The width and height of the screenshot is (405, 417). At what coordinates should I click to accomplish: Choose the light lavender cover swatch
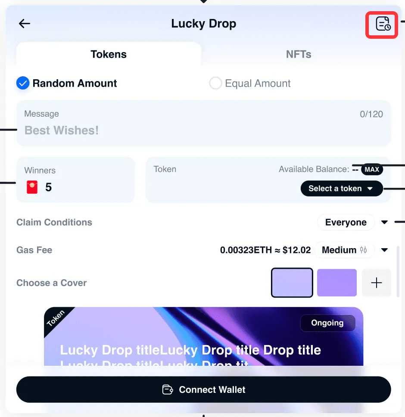[x=292, y=283]
